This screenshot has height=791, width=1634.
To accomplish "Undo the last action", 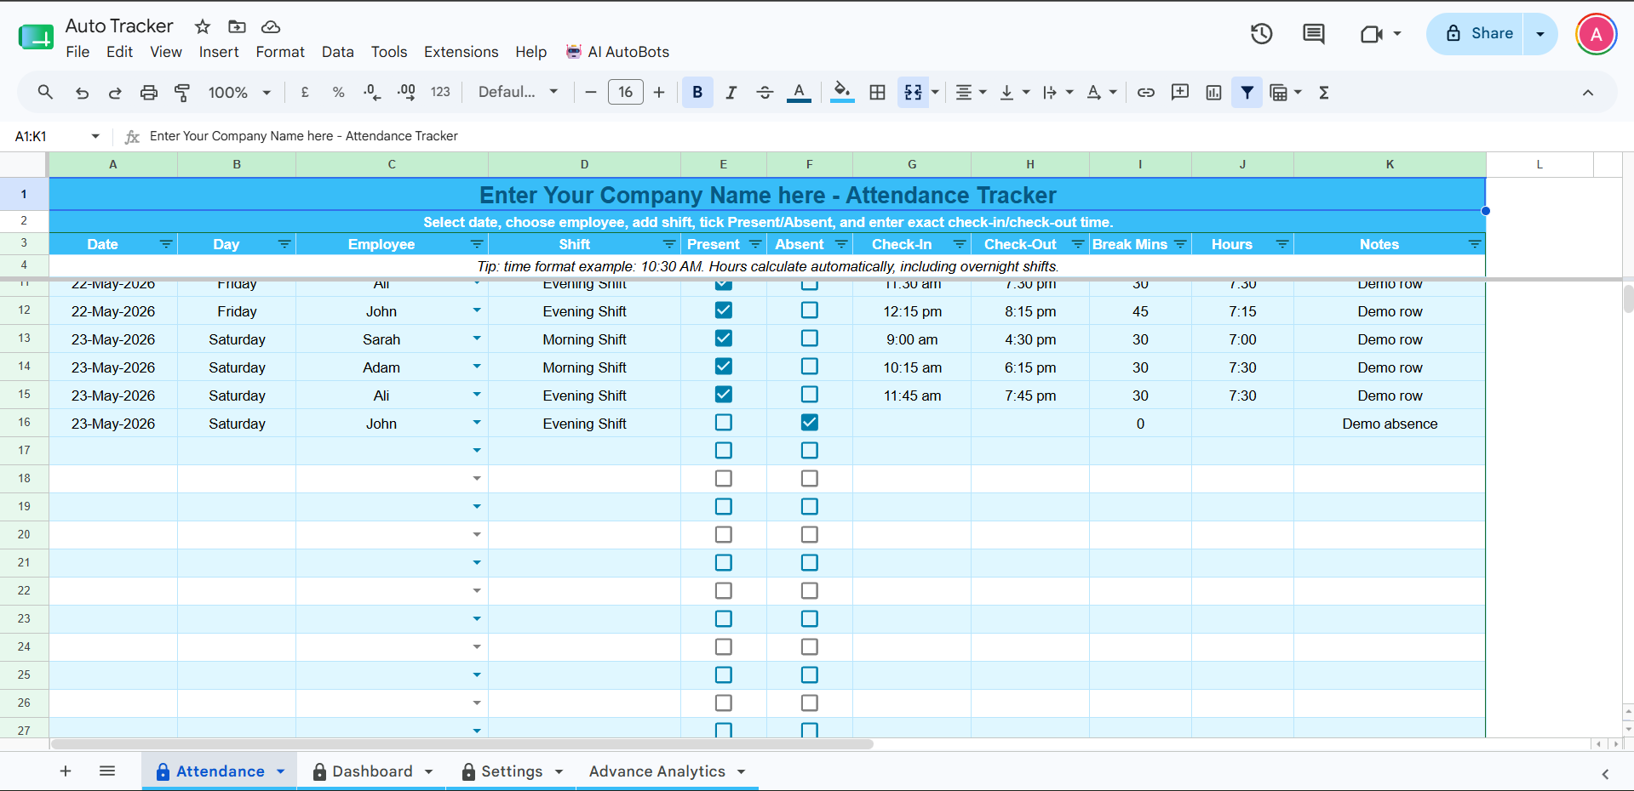I will 82,93.
